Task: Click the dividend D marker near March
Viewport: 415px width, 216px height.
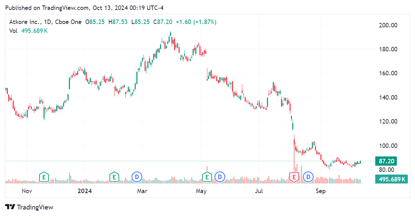Action: click(136, 177)
